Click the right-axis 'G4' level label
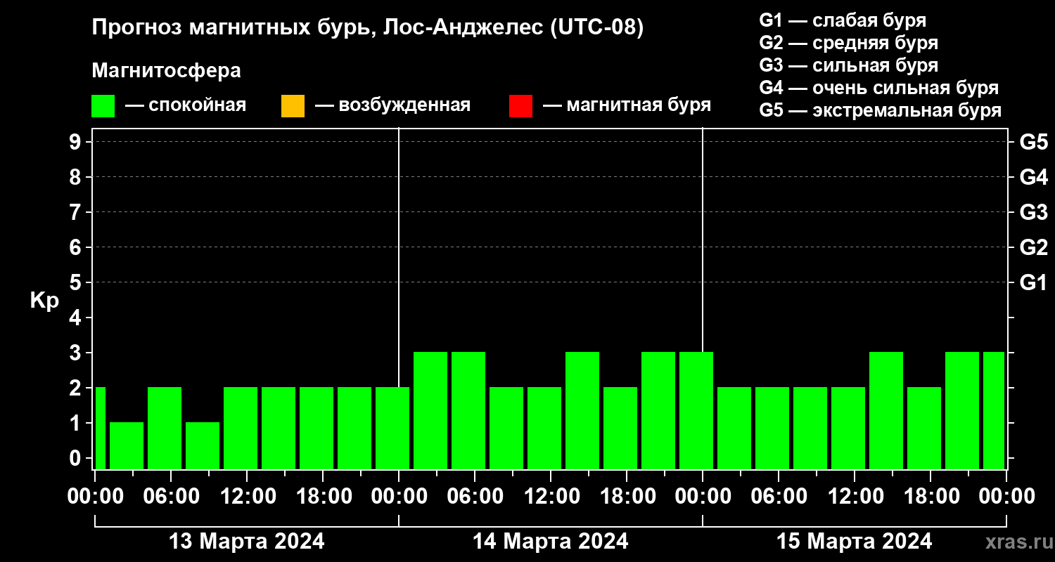Image resolution: width=1055 pixels, height=562 pixels. [1033, 177]
